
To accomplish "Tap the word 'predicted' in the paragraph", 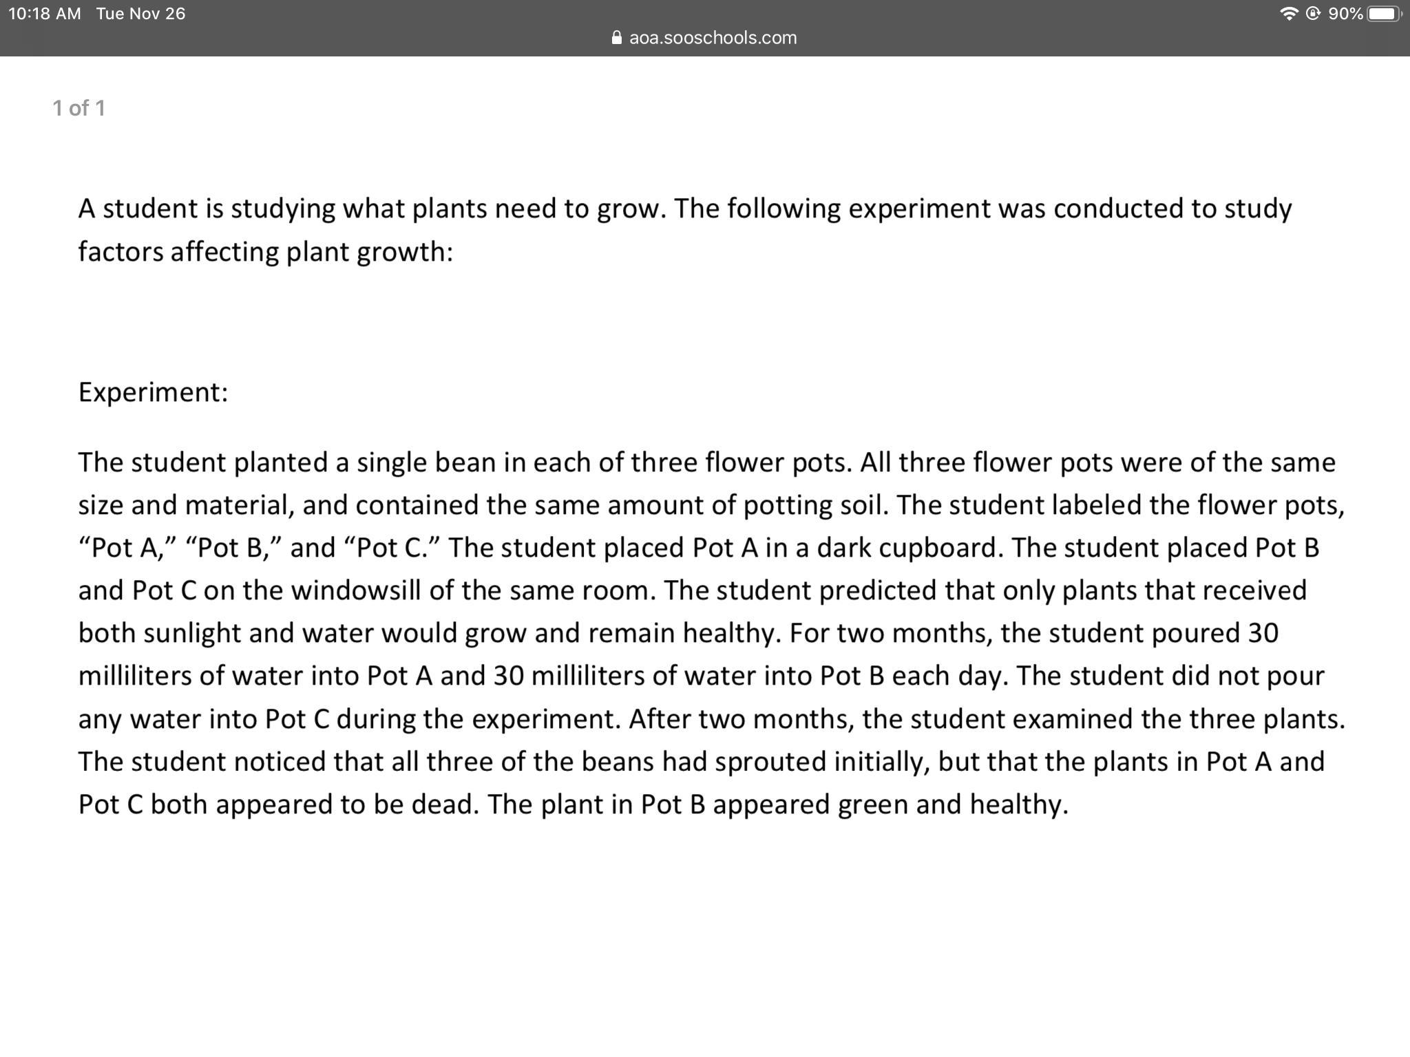I will (x=877, y=590).
